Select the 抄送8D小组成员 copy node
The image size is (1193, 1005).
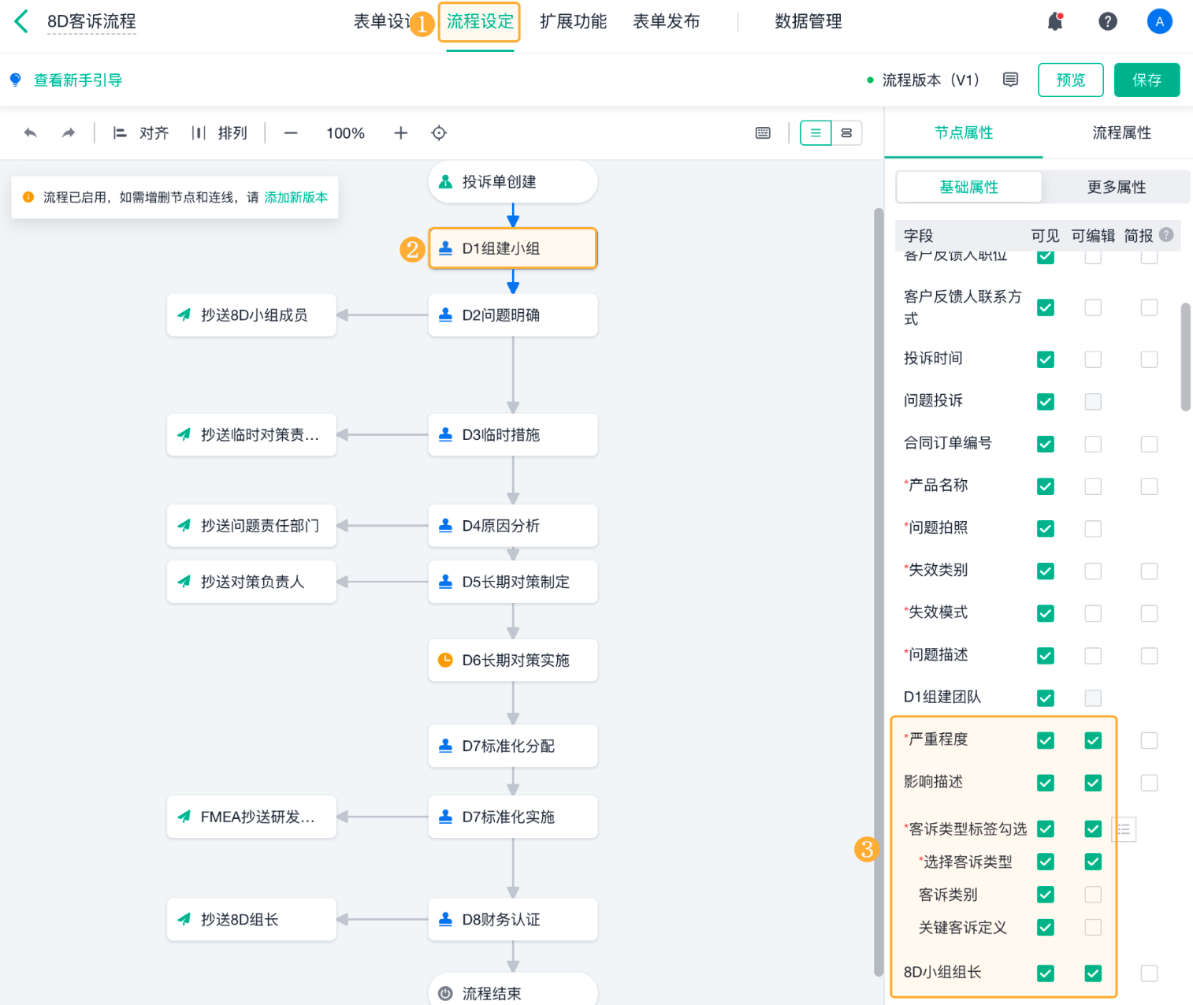coord(251,315)
